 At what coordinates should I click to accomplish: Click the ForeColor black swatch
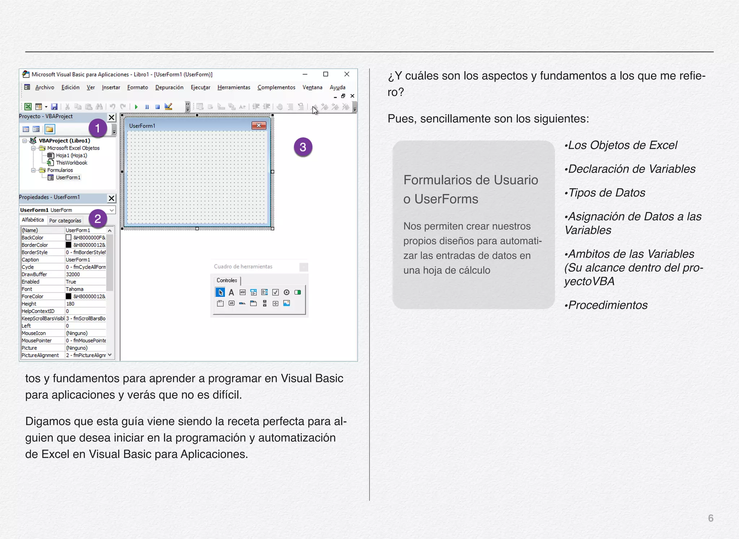[69, 296]
